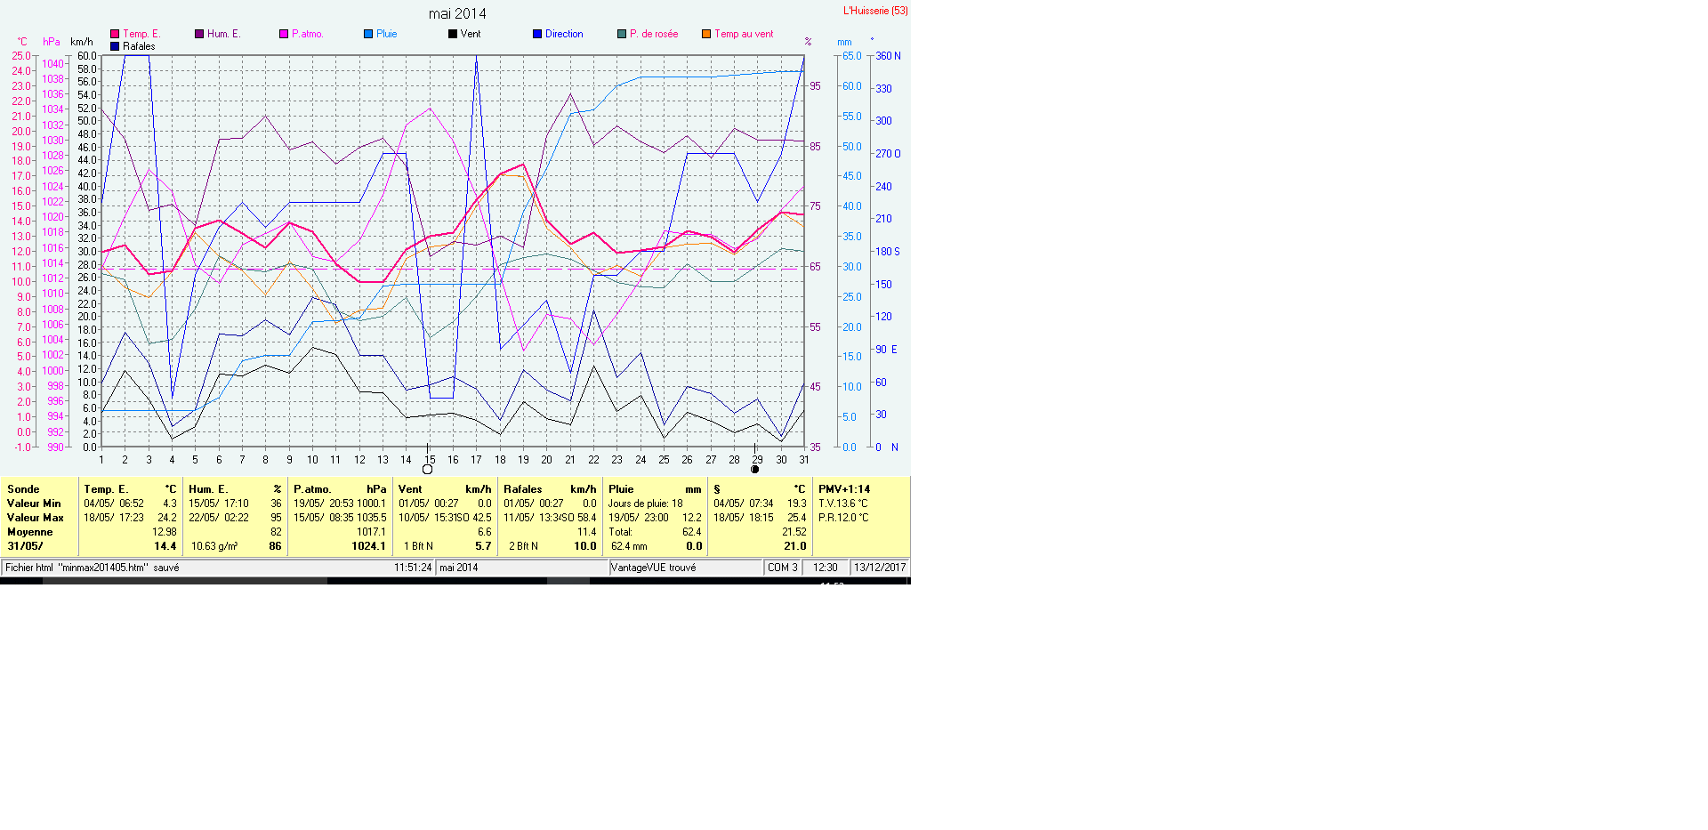Select the 'Hum. E.' legend label
The height and width of the screenshot is (830, 1708).
pos(224,34)
